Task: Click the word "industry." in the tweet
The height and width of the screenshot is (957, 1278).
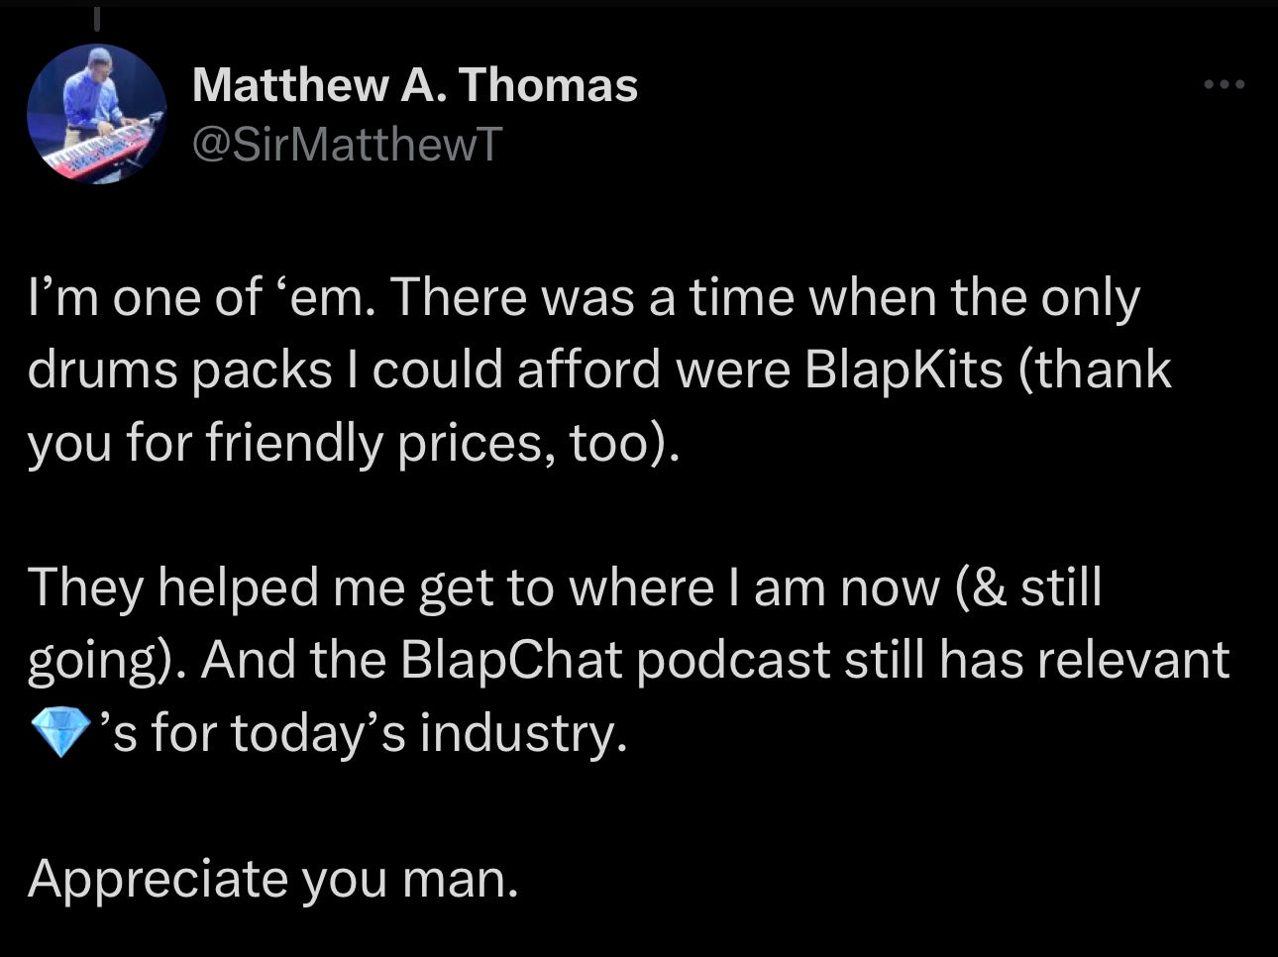Action: coord(524,733)
